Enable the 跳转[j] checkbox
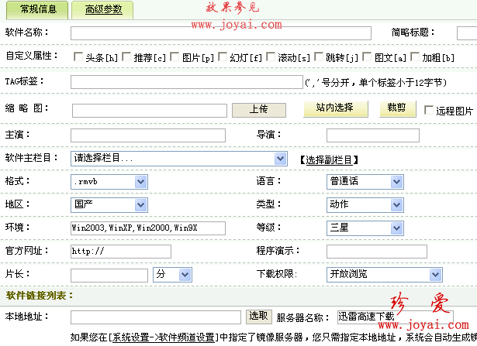This screenshot has height=346, width=477. [319, 57]
